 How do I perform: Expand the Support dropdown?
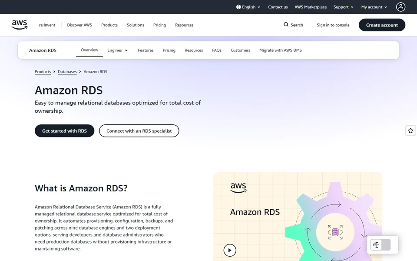click(x=343, y=7)
